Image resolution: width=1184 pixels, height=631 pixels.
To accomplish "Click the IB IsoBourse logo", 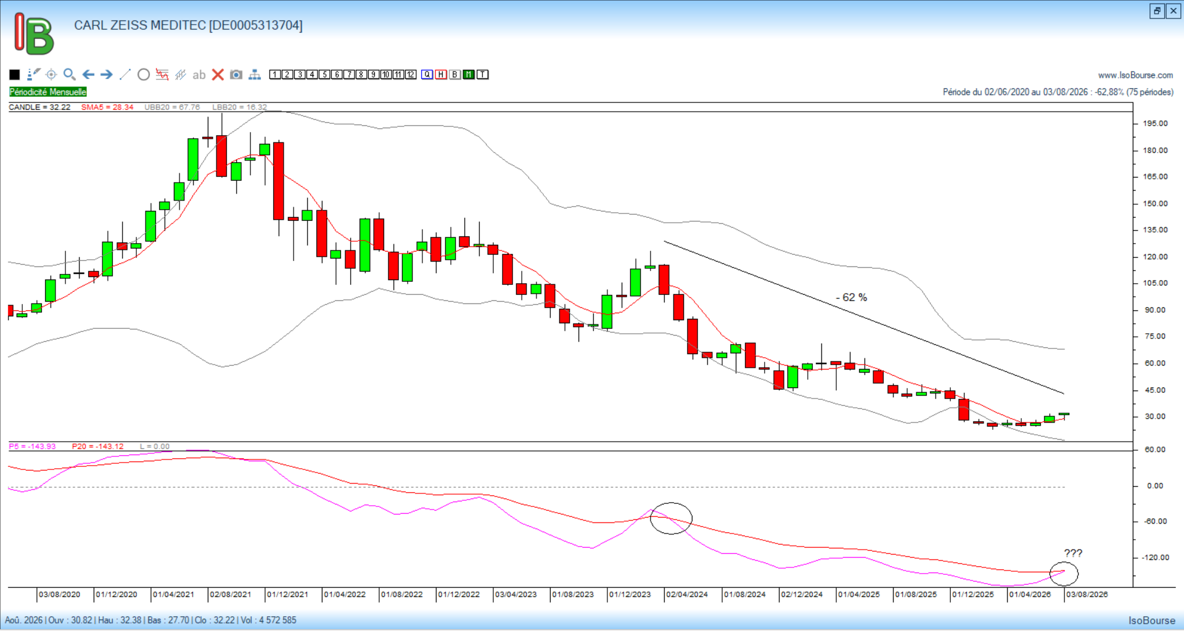I will tap(34, 34).
